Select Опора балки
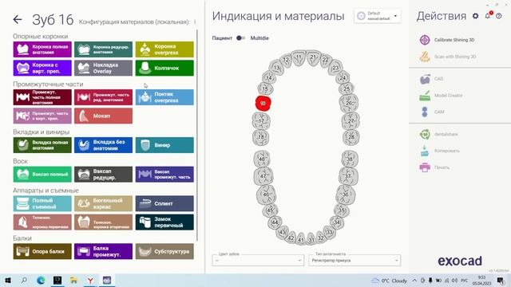The image size is (511, 287). [42, 252]
